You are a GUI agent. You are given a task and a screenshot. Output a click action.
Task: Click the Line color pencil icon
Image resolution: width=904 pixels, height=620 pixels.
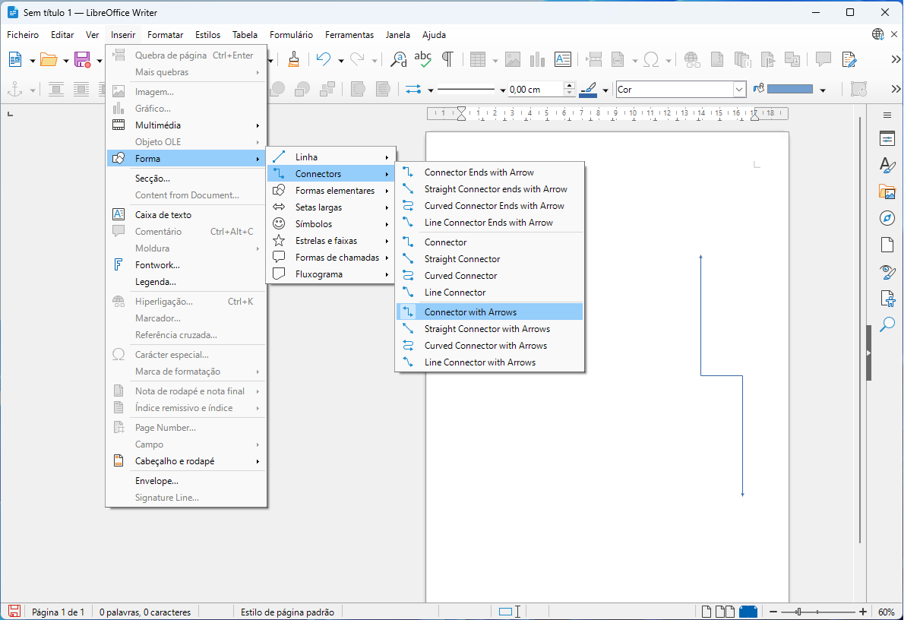[588, 90]
